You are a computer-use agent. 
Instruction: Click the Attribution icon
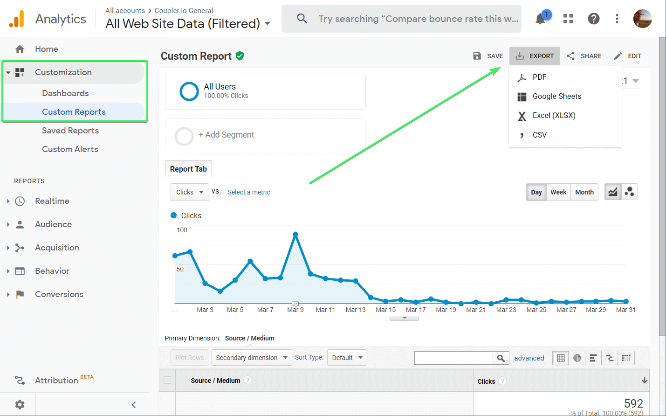pyautogui.click(x=20, y=381)
